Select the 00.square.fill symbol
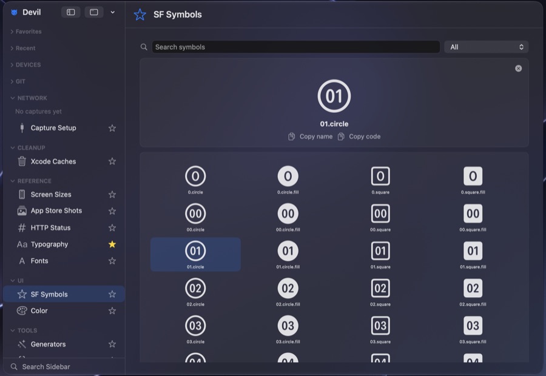The image size is (546, 376). [x=473, y=217]
